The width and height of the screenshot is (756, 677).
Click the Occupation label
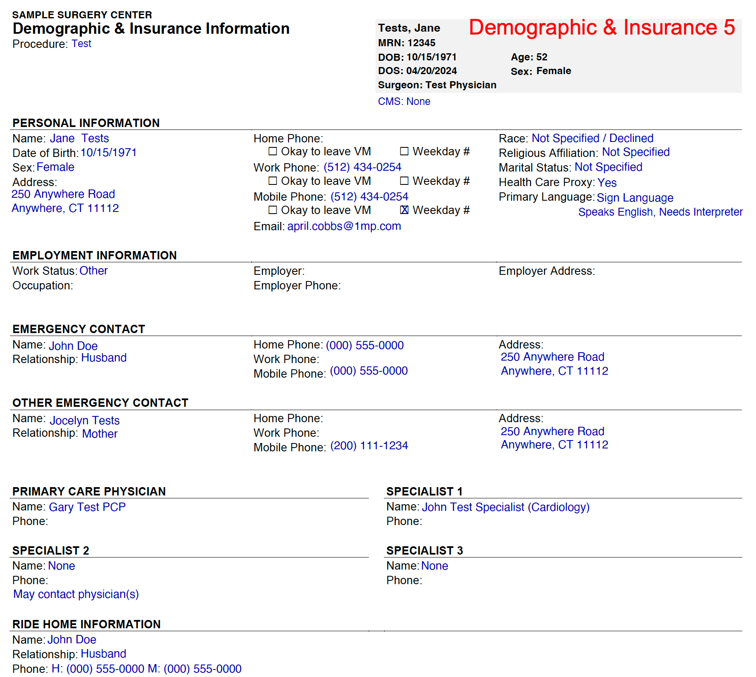point(43,286)
